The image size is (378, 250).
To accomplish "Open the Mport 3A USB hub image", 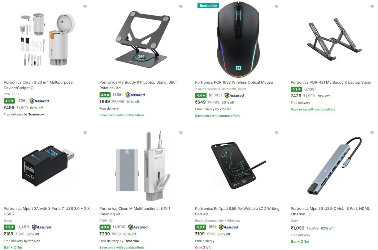I will (x=48, y=166).
